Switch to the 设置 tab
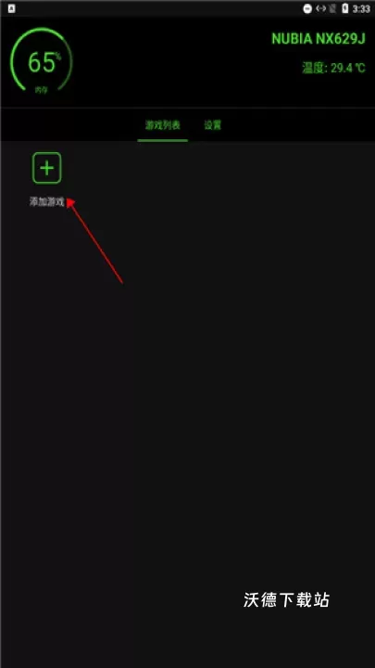 213,125
